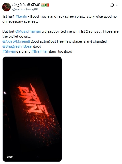Play the attached video
This screenshot has height=164, width=122.
(x=32, y=109)
